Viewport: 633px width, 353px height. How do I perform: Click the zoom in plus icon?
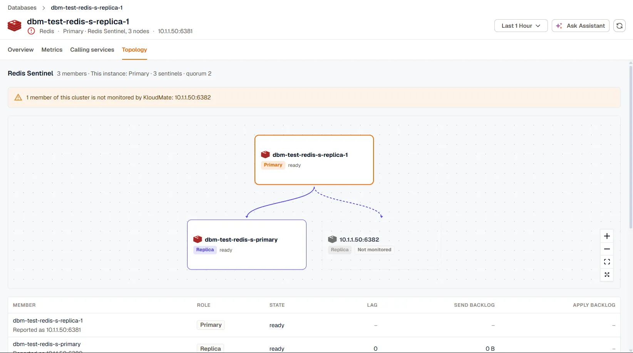pos(607,236)
